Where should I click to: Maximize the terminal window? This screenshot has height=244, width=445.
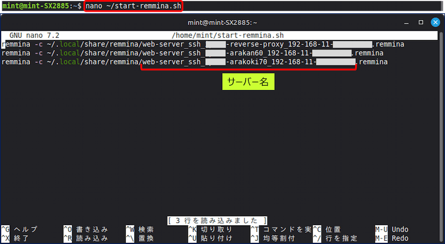tap(421, 22)
